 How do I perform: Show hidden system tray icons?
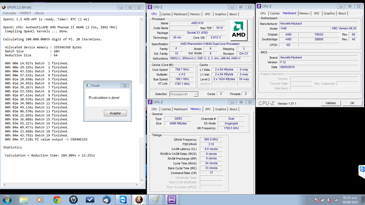(x=310, y=200)
